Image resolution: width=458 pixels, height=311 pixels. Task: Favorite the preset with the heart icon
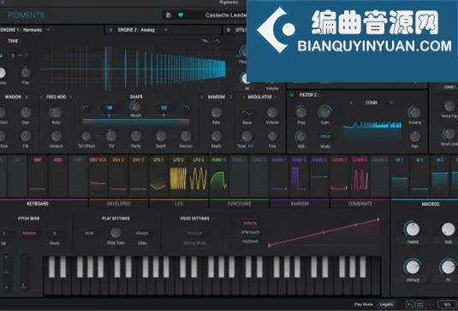[181, 15]
